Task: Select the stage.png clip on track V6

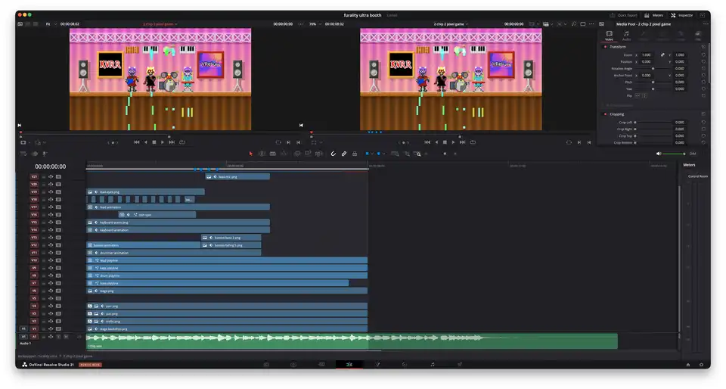Action: tap(227, 291)
